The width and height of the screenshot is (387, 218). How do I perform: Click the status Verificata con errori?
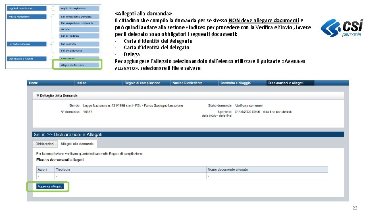(x=249, y=105)
